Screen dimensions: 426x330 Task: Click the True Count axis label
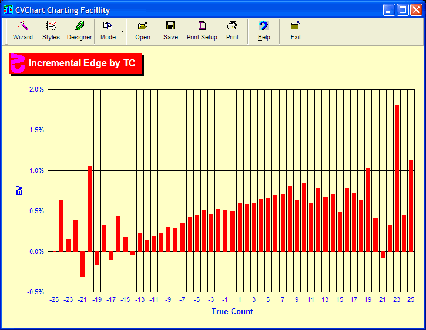[232, 311]
